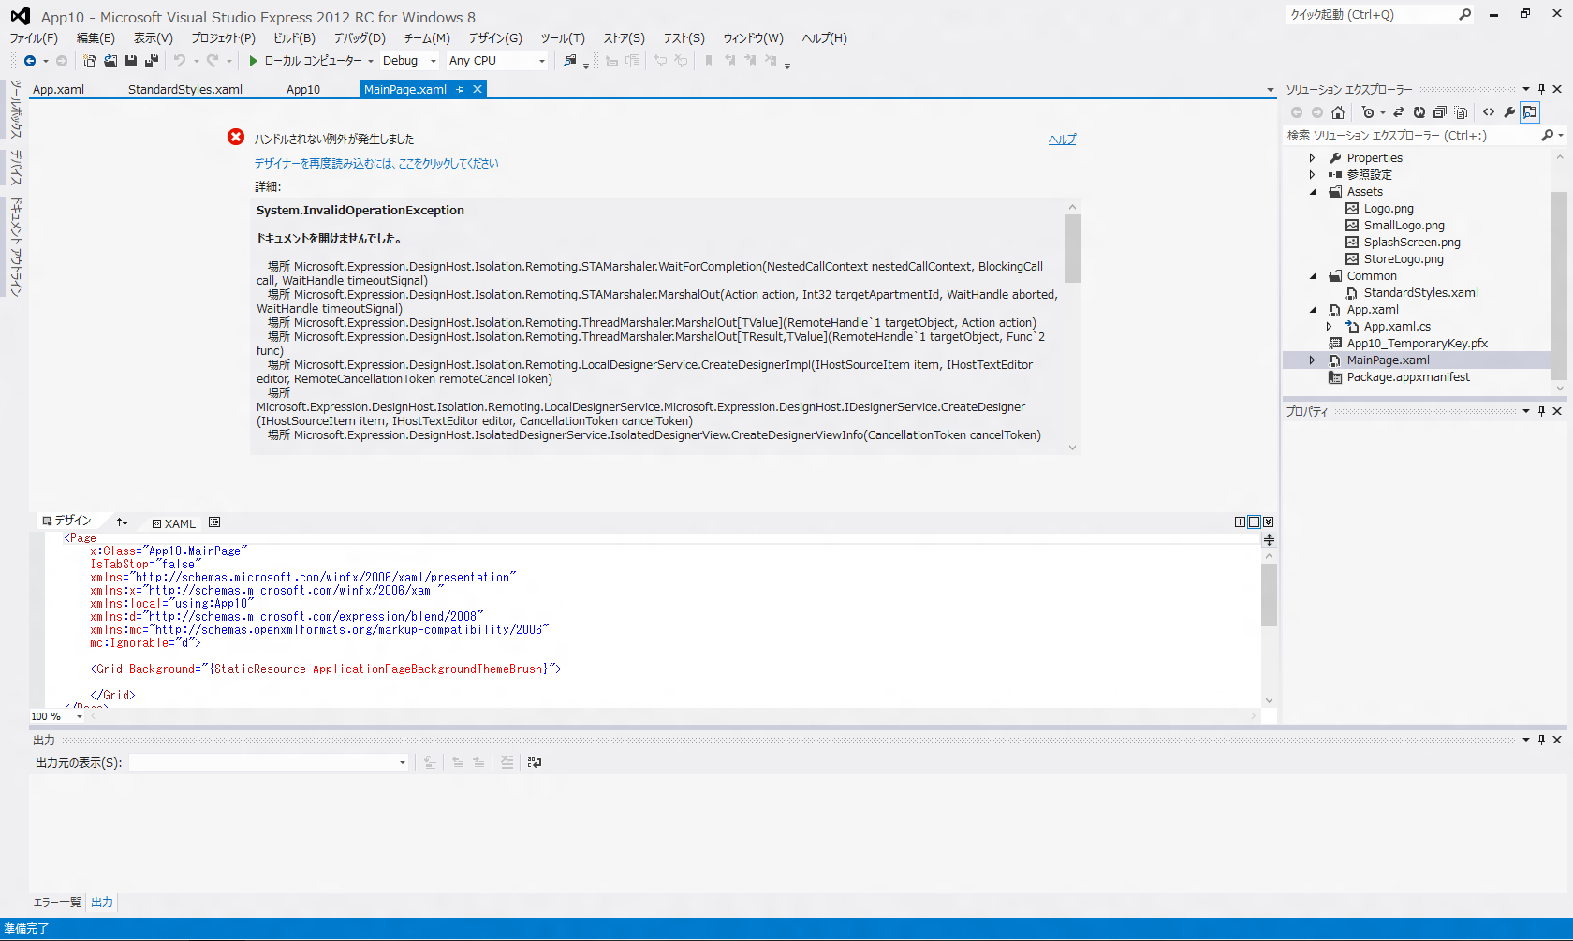Viewport: 1573px width, 941px height.
Task: Click the XAML editor vertical scrollbar thumb
Action: (1269, 595)
